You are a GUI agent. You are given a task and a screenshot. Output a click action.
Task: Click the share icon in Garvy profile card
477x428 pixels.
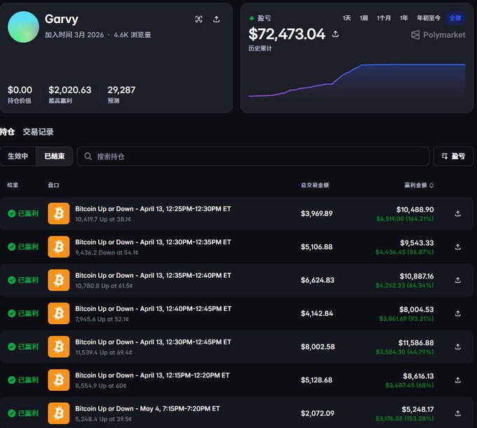point(216,19)
